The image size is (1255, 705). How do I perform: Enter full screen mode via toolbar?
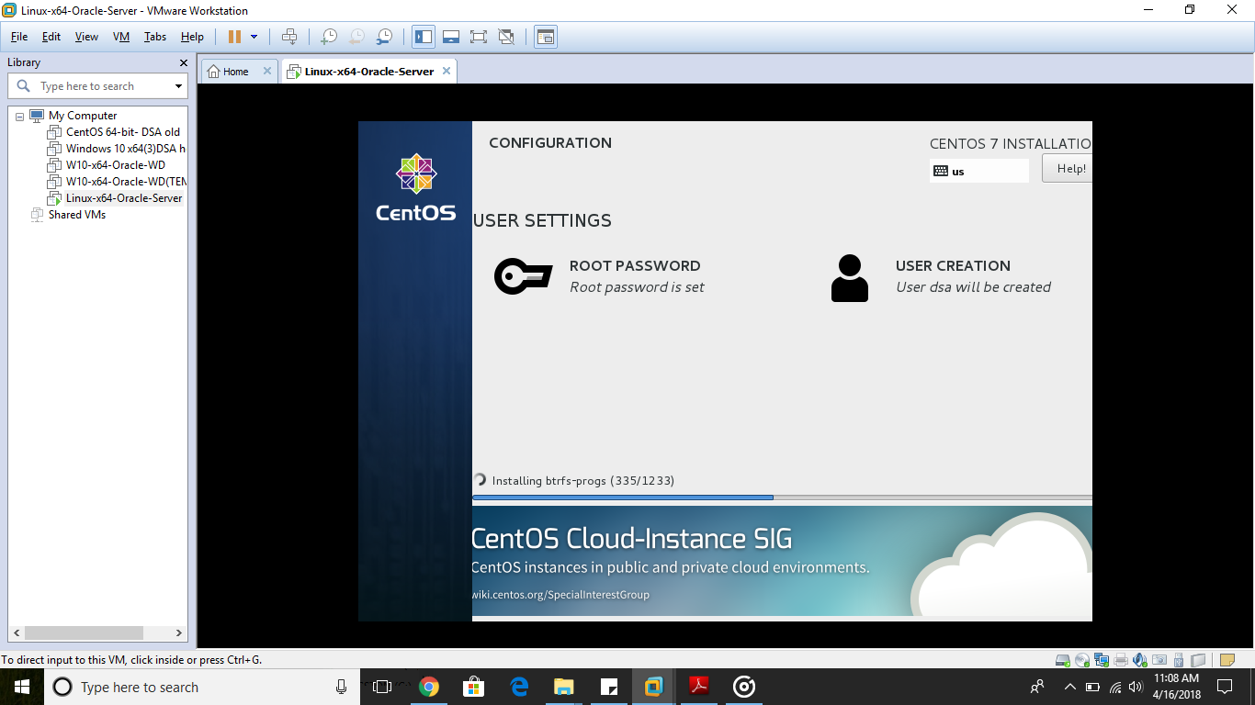[x=479, y=37]
